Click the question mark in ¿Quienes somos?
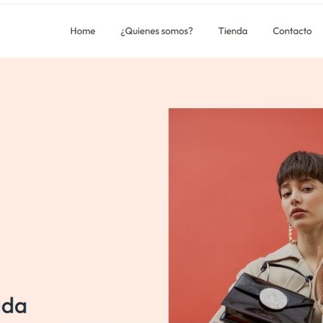The width and height of the screenshot is (323, 323). 190,31
